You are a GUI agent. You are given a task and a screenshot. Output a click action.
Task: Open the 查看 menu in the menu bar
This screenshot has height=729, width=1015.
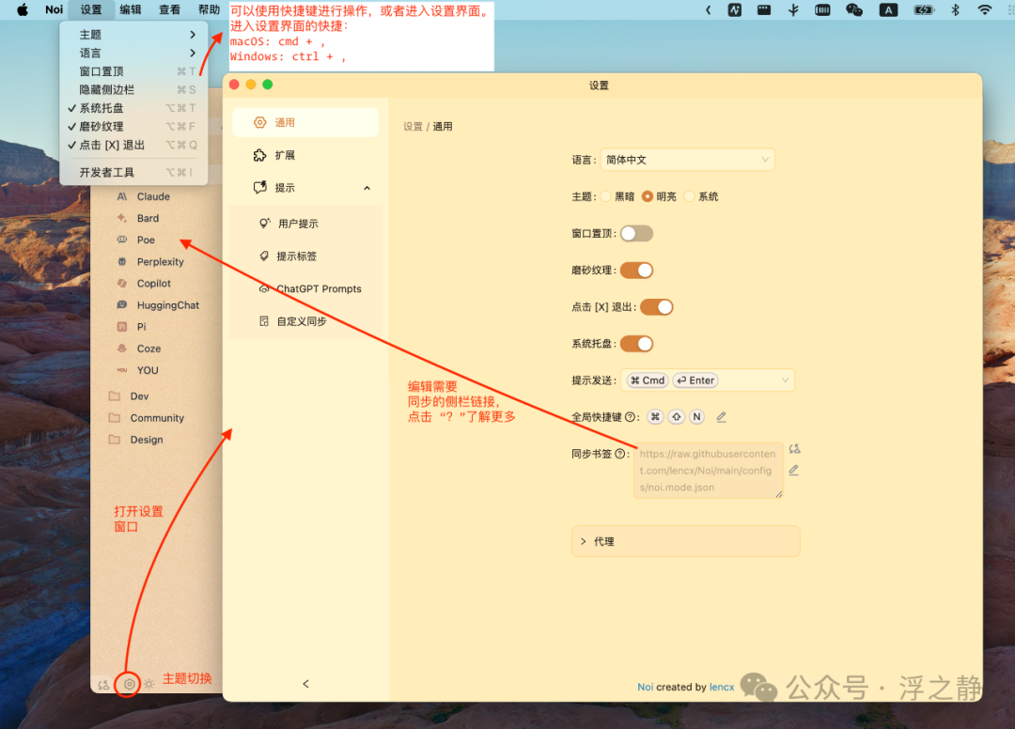pyautogui.click(x=169, y=9)
